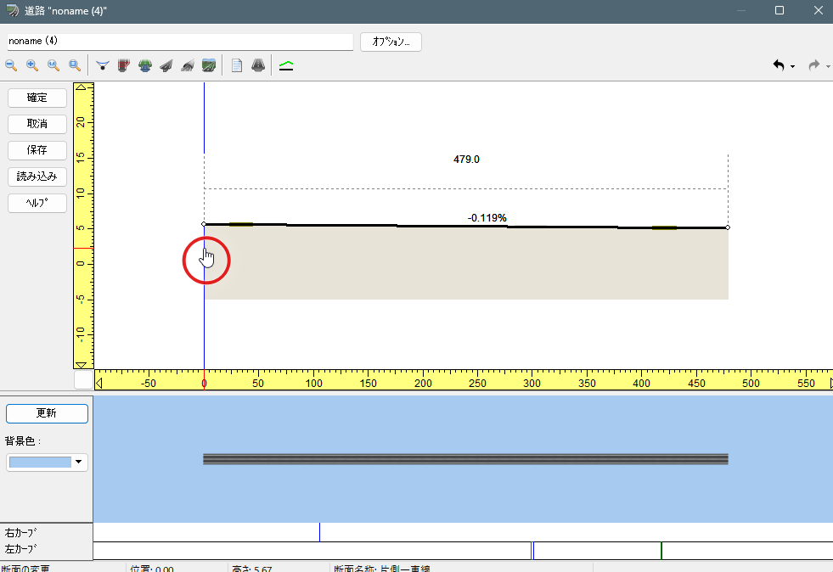The width and height of the screenshot is (833, 572).
Task: Maximize the road editor window
Action: (x=780, y=11)
